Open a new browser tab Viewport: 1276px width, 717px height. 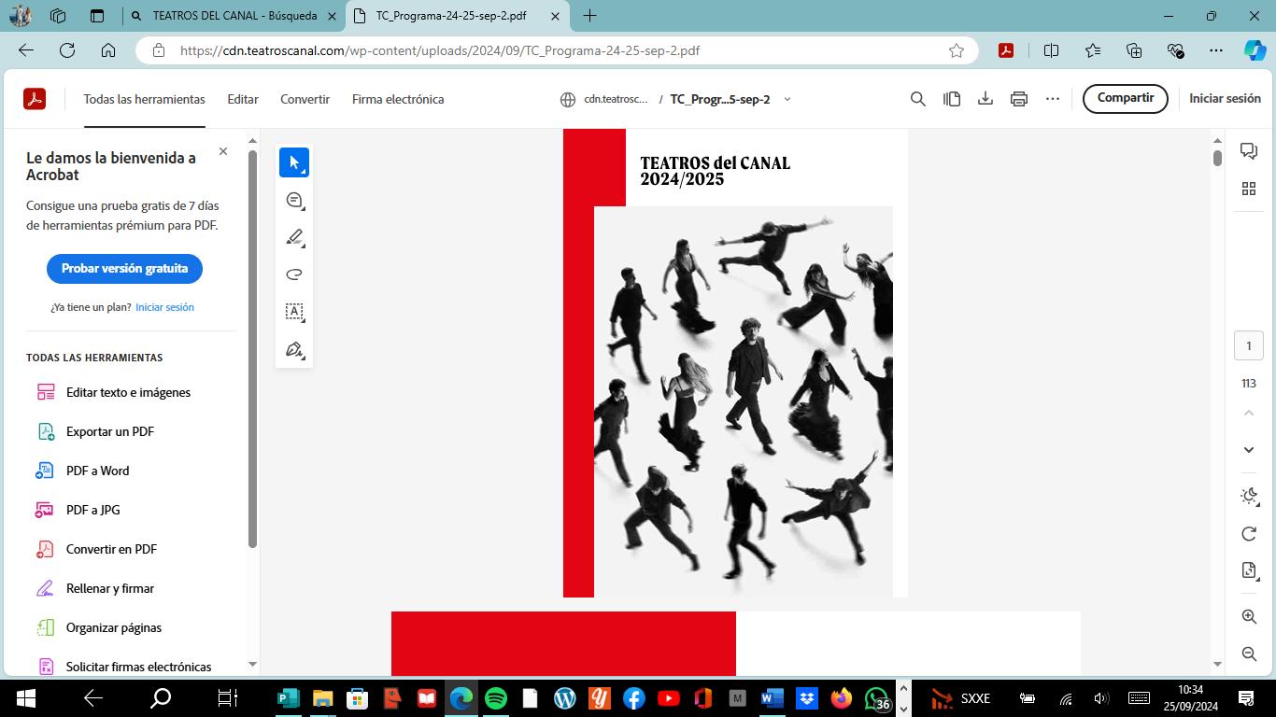point(589,16)
